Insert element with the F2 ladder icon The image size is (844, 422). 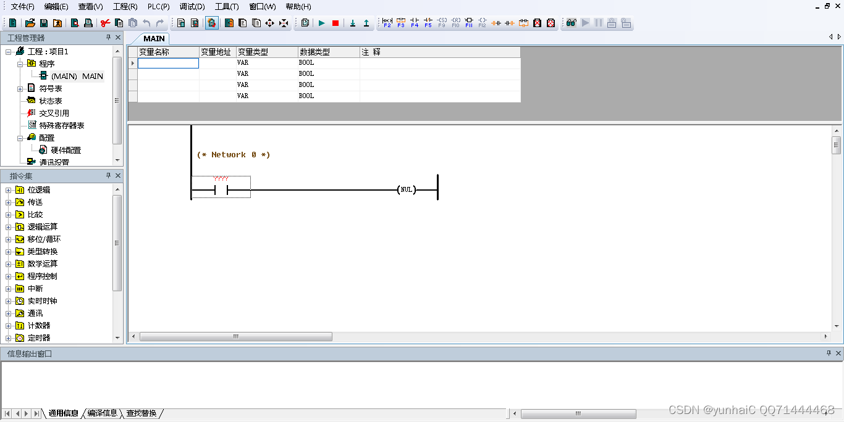tap(387, 23)
